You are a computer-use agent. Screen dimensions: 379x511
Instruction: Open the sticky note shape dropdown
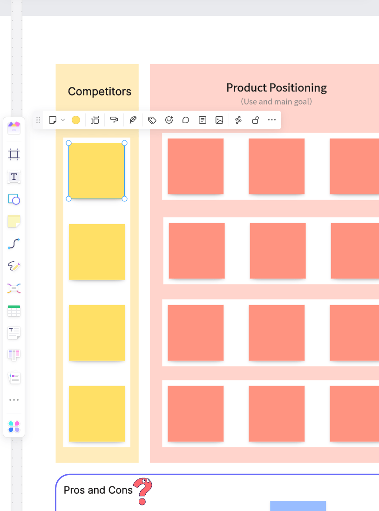[63, 120]
